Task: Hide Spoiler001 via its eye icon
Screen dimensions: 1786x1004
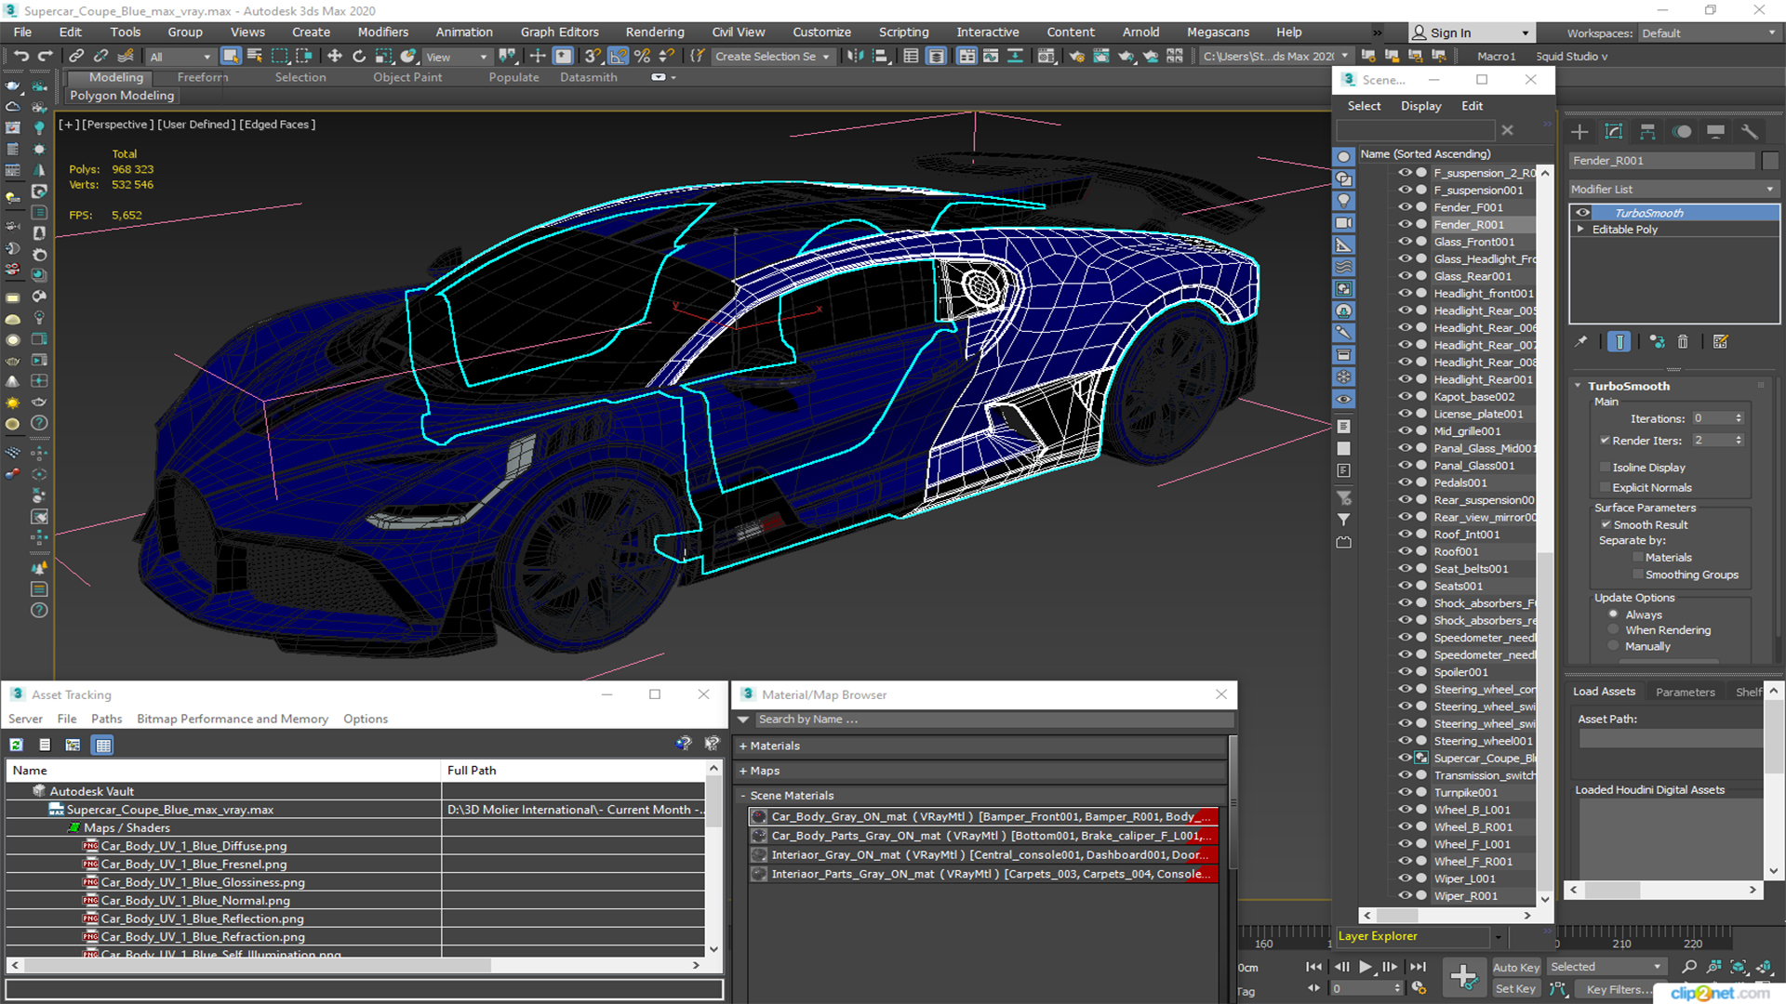Action: (1405, 672)
